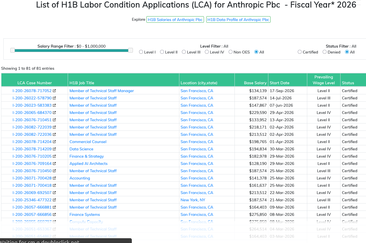This screenshot has width=366, height=243.
Task: Open the Commercial Counsel job title link
Action: 88,142
